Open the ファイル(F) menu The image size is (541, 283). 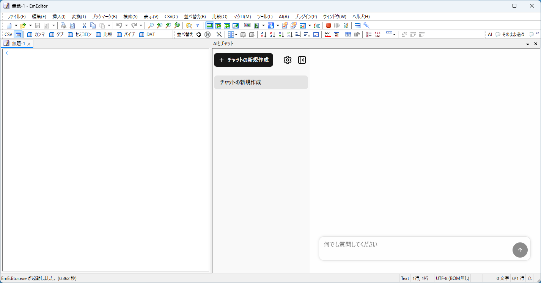[x=16, y=17]
